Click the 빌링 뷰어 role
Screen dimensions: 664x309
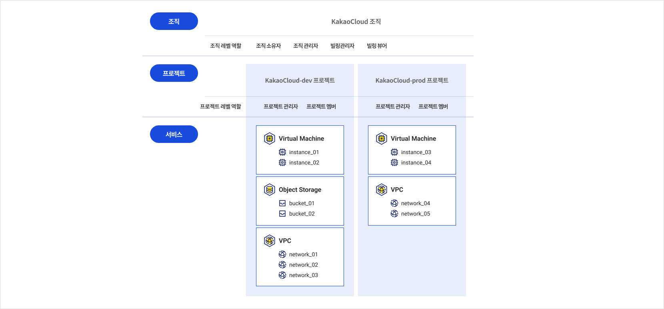[377, 46]
